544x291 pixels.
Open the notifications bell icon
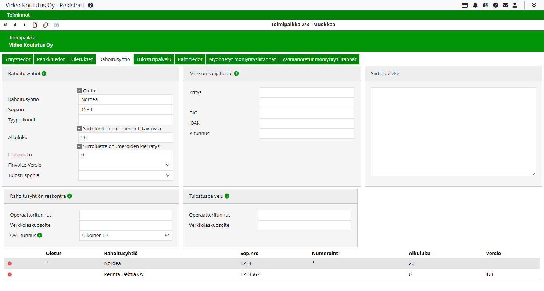coord(475,5)
